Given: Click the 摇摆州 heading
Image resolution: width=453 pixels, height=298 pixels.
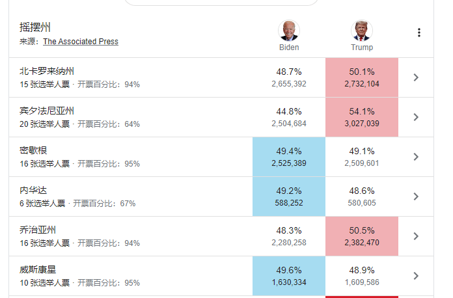Looking at the screenshot, I should (36, 27).
